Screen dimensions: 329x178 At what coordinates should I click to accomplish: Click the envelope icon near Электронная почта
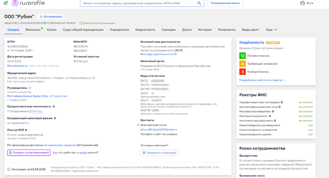[x=138, y=125]
